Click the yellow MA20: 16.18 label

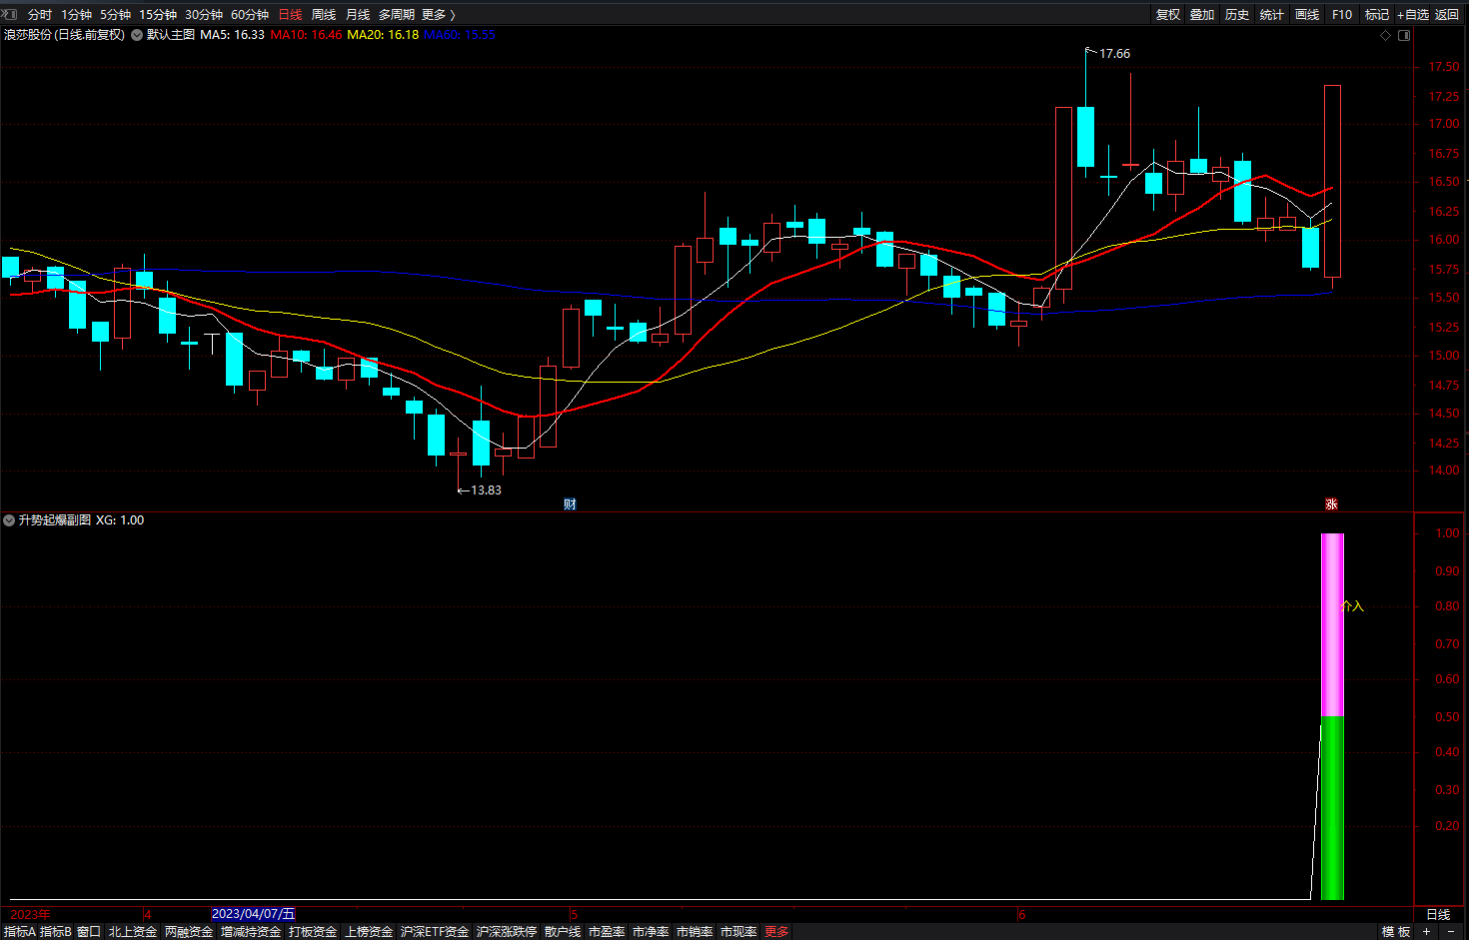click(x=383, y=35)
